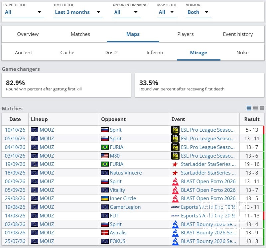This screenshot has width=266, height=248.
Task: Open the 10/10/26 match date link
Action: (15, 130)
